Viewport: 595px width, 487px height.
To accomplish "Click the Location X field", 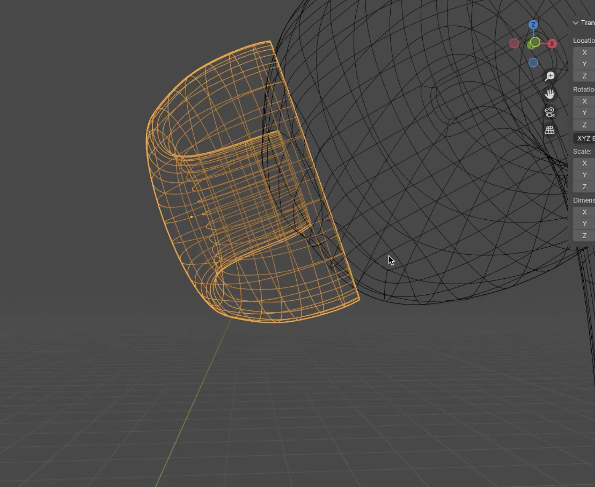I will 585,52.
